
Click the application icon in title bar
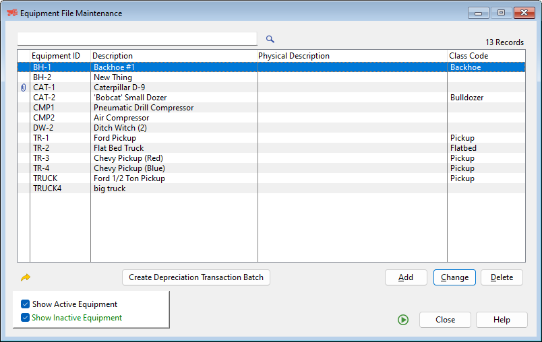point(11,13)
